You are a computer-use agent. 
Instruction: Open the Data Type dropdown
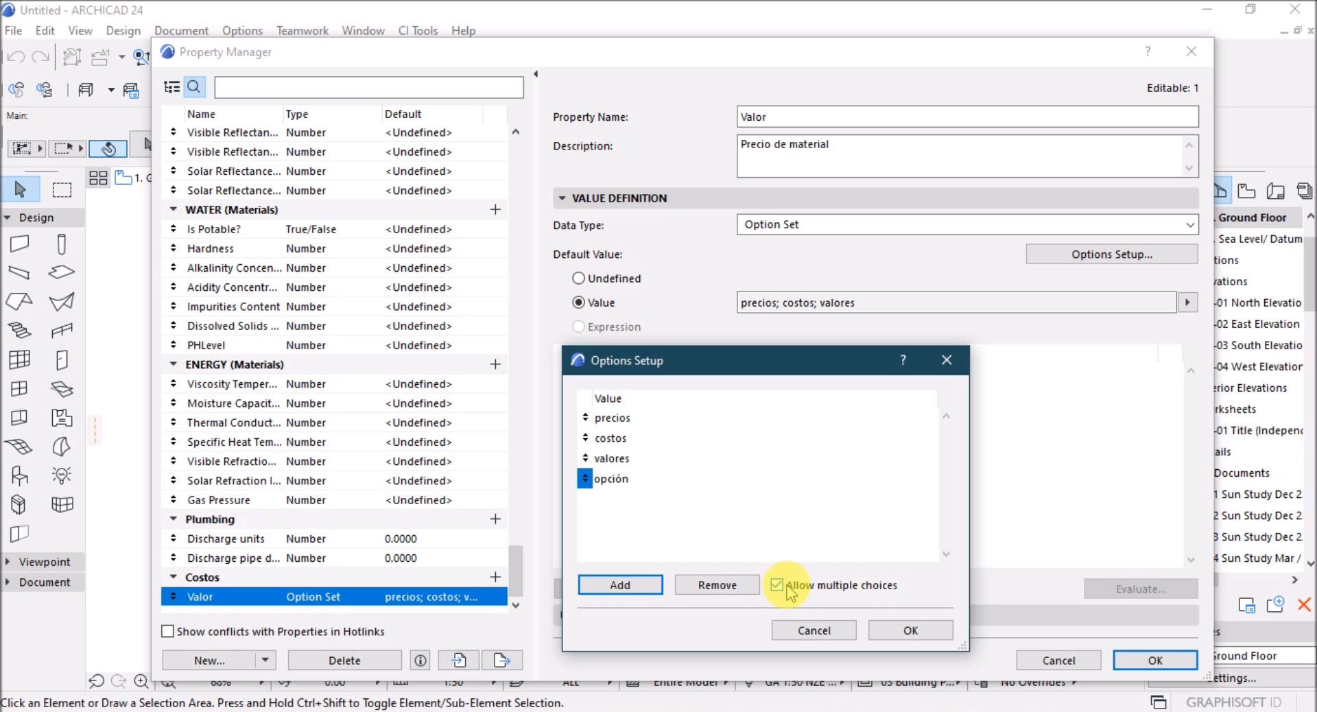click(967, 225)
